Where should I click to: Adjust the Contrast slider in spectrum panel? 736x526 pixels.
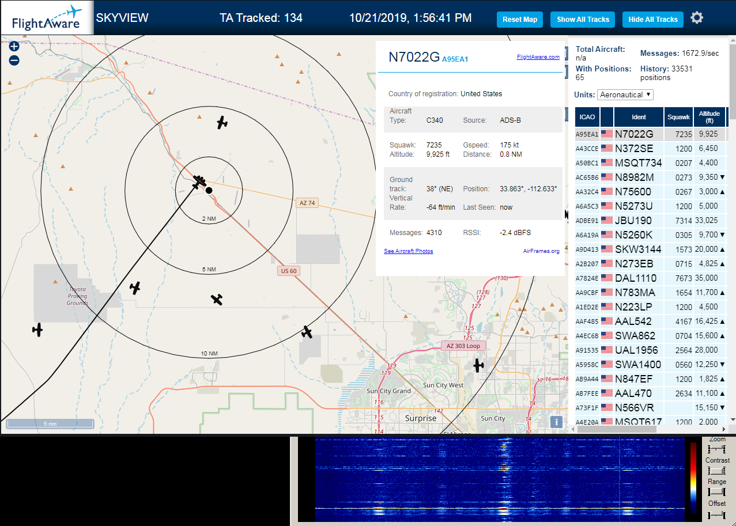point(717,470)
